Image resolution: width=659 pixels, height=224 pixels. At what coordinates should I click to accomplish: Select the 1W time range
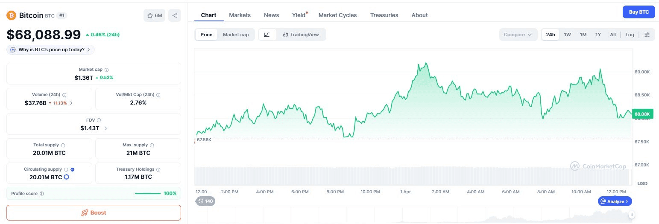(x=567, y=35)
